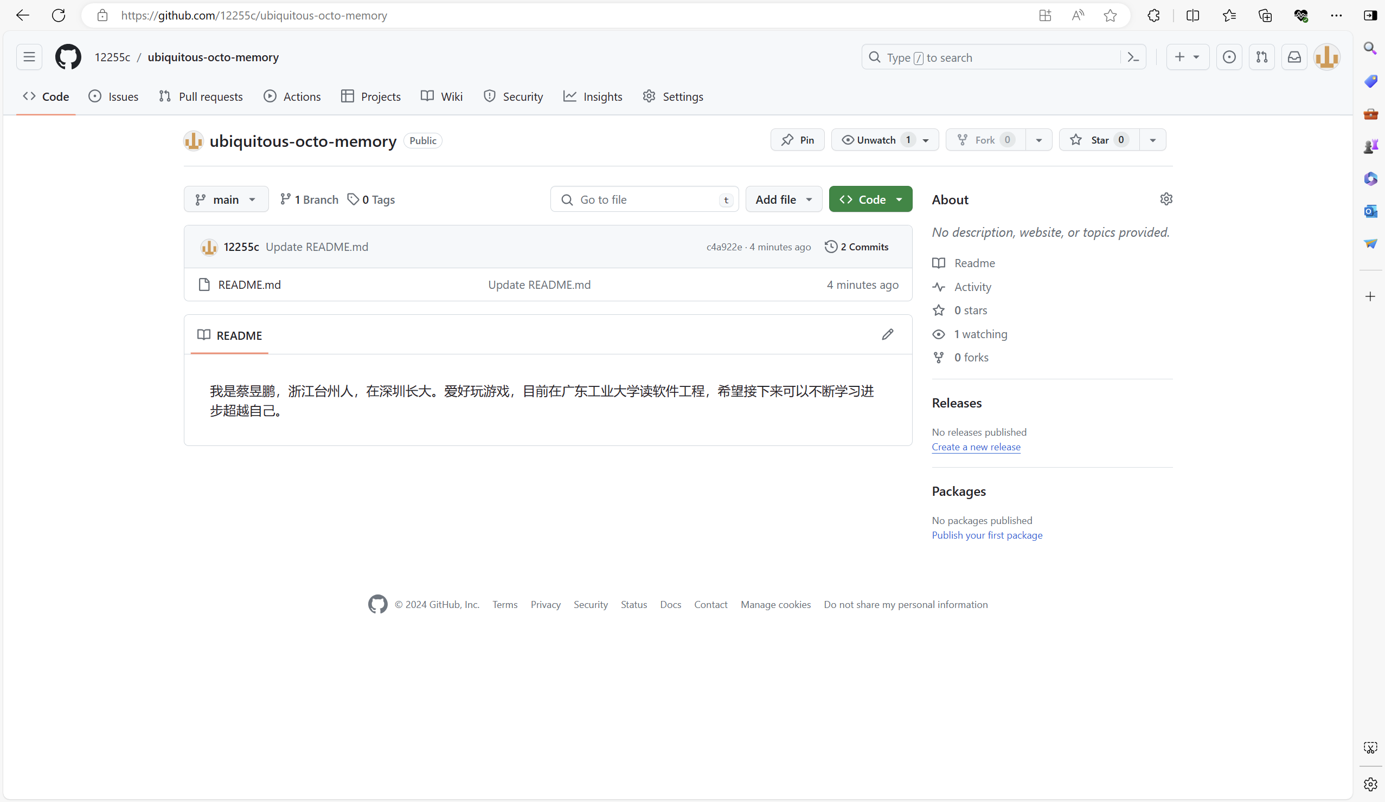Open the hamburger navigation menu

(x=29, y=57)
